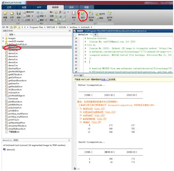Expand the images folder tree node
Screen dimensions: 174x171
(3, 38)
